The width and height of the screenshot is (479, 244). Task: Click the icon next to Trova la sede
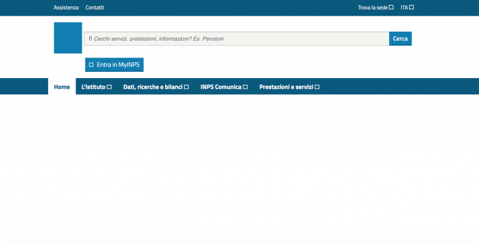(391, 7)
